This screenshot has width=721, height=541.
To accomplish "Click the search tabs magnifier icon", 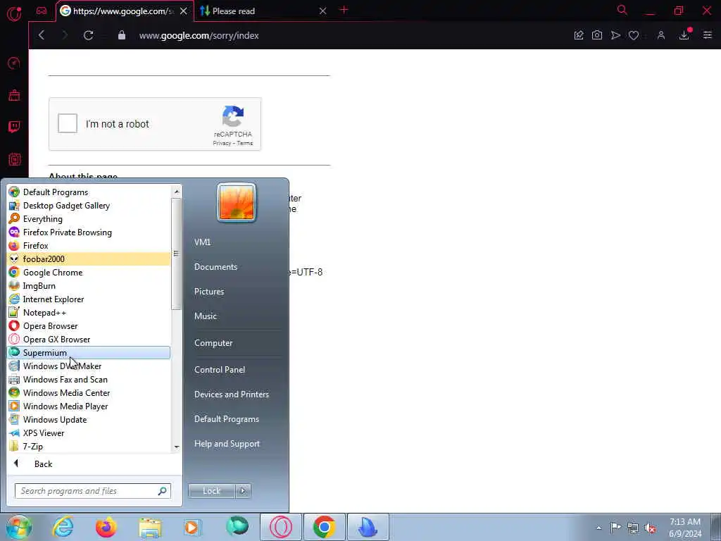I will (622, 10).
